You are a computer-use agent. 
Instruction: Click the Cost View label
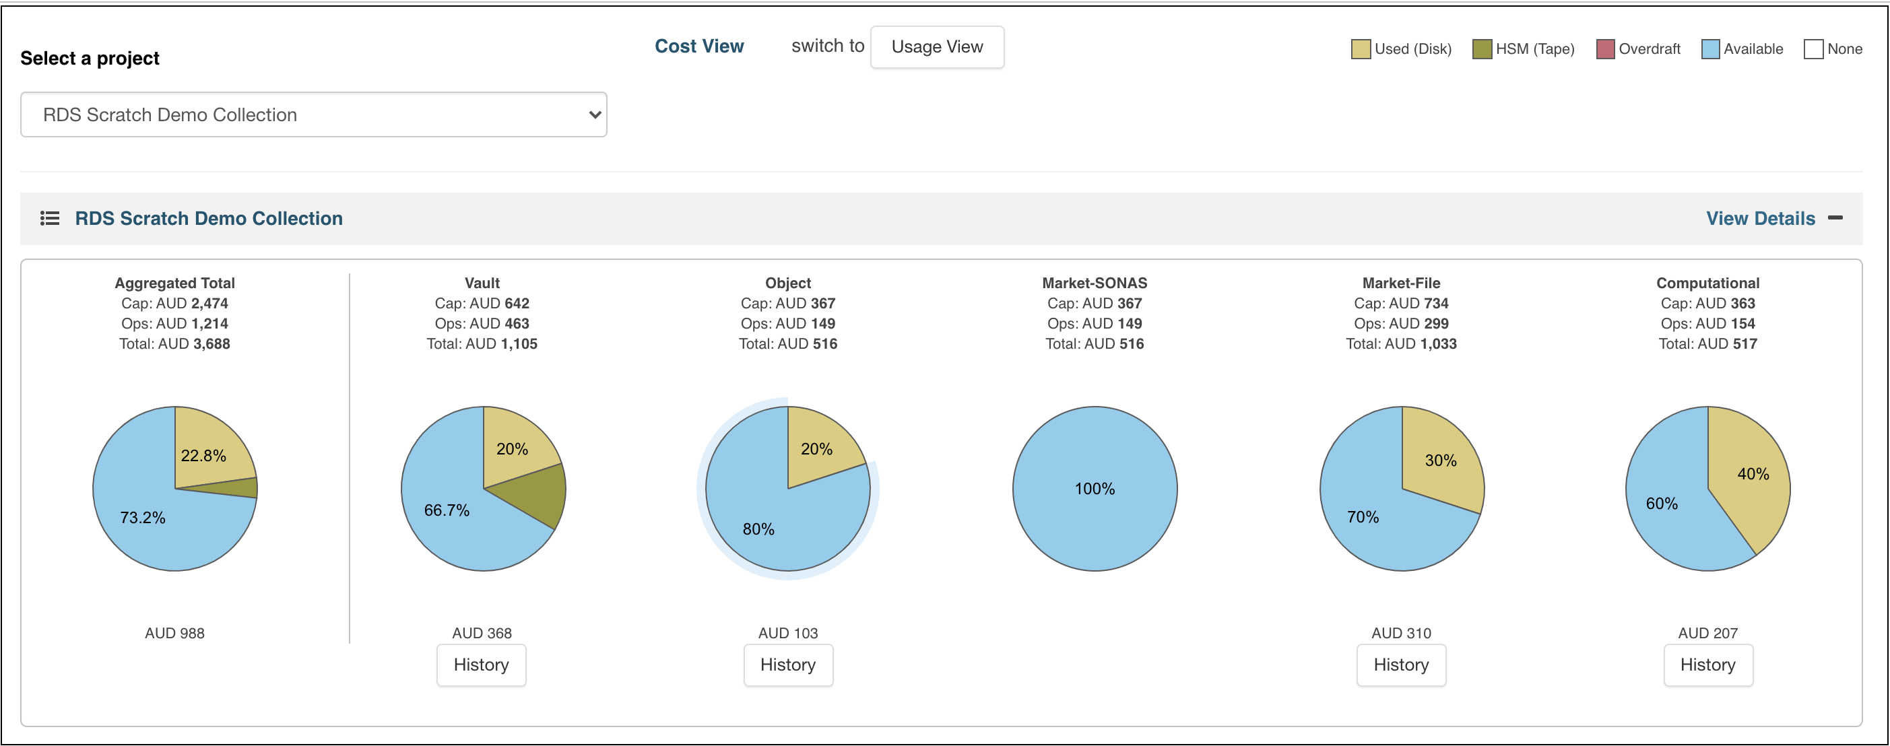pos(699,46)
